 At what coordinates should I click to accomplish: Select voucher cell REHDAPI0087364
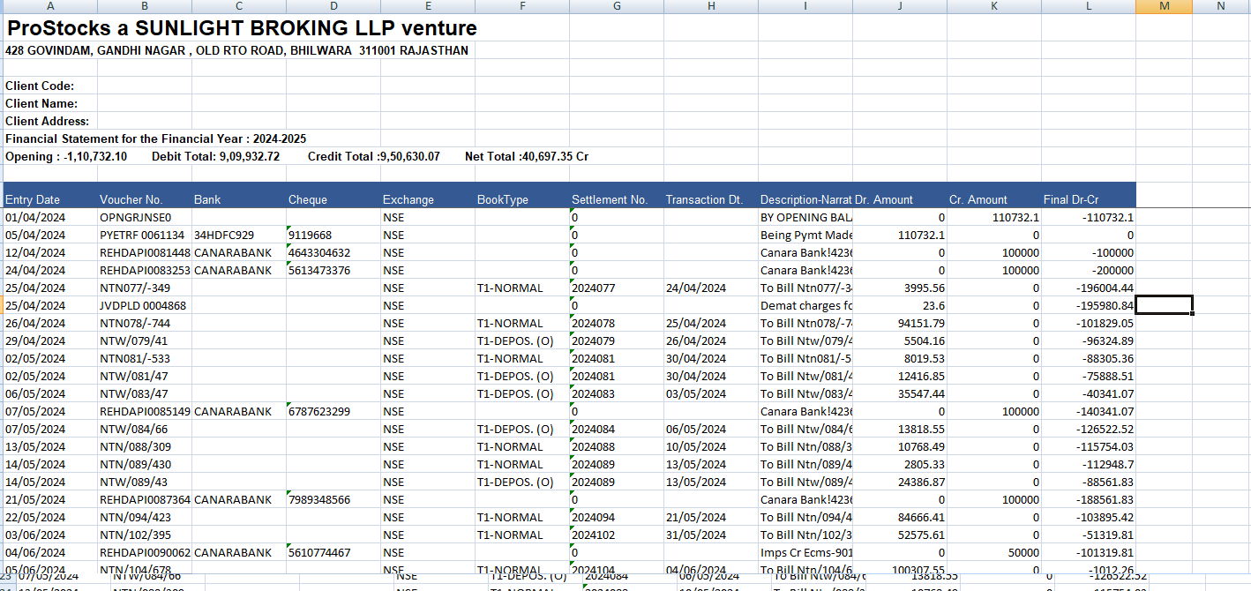[x=145, y=499]
